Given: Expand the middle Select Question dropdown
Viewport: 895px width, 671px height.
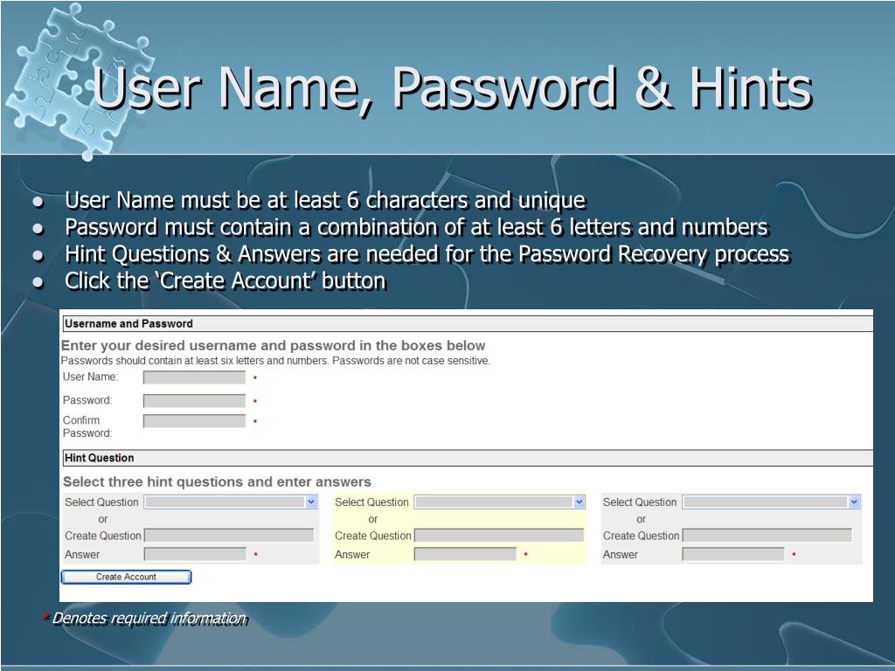Looking at the screenshot, I should point(499,502).
